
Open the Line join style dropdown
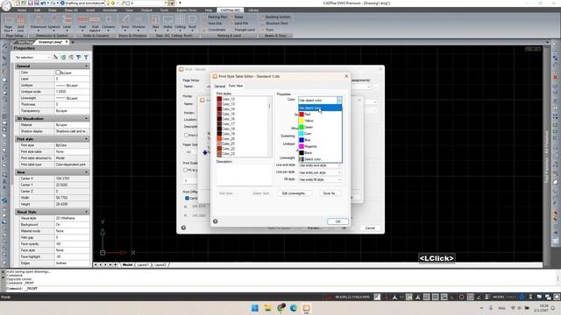click(x=319, y=172)
